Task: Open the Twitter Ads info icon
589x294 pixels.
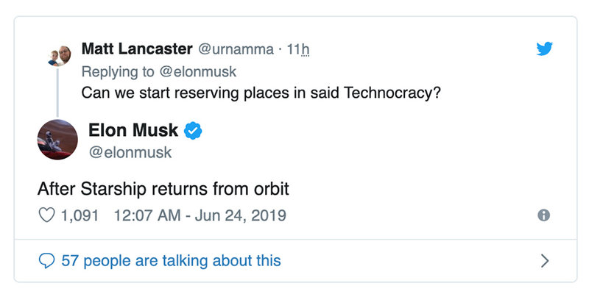Action: pos(543,215)
